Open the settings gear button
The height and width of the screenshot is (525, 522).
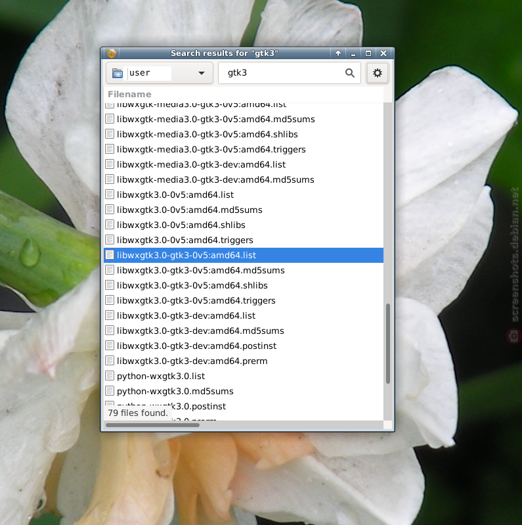click(x=377, y=73)
